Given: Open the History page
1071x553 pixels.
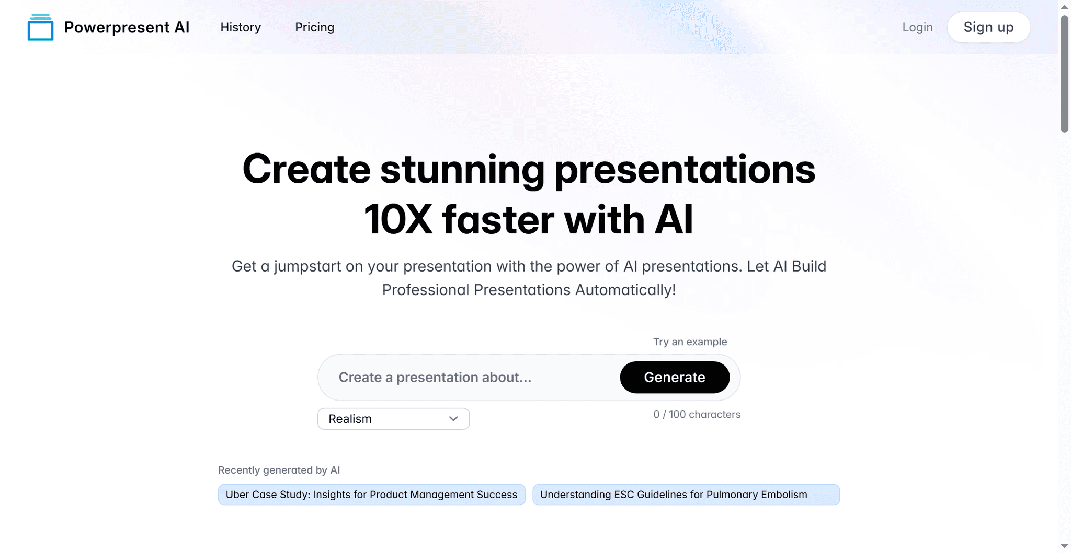Looking at the screenshot, I should click(241, 27).
